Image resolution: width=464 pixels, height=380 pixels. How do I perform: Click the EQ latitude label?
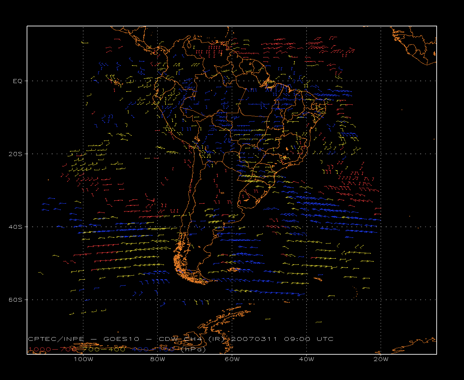pyautogui.click(x=18, y=81)
